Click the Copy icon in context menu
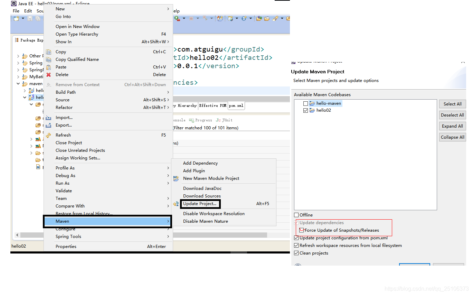 (x=49, y=52)
